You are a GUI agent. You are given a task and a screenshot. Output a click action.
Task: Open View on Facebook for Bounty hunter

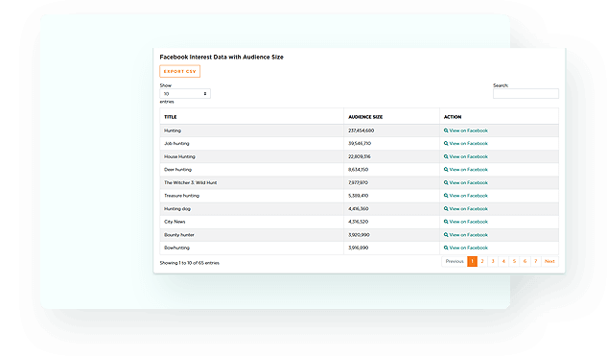click(466, 235)
